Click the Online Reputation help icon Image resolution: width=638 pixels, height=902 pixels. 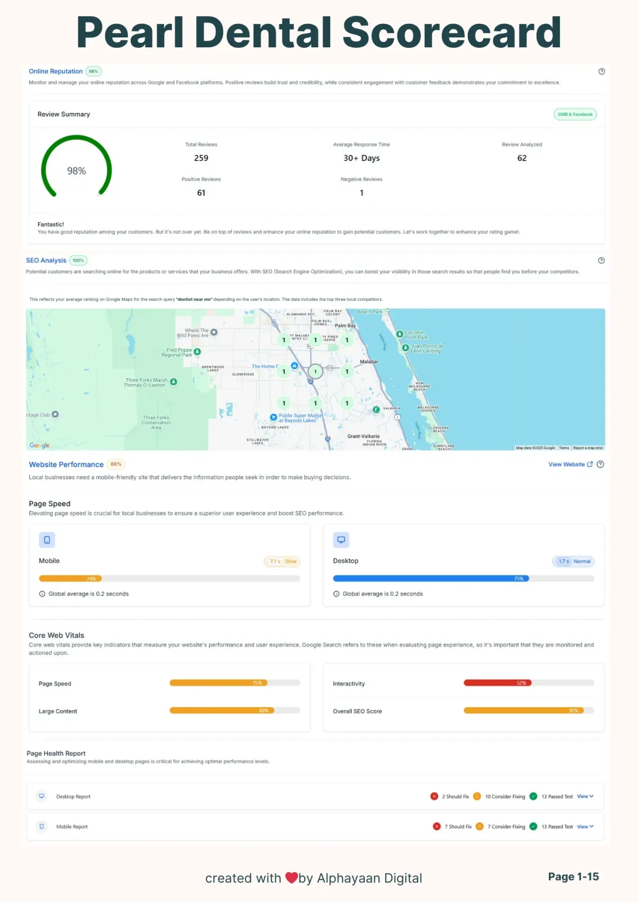[x=601, y=71]
